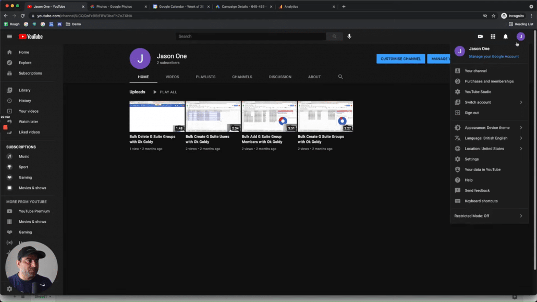
Task: Open the hamburger guide menu
Action: pyautogui.click(x=9, y=37)
